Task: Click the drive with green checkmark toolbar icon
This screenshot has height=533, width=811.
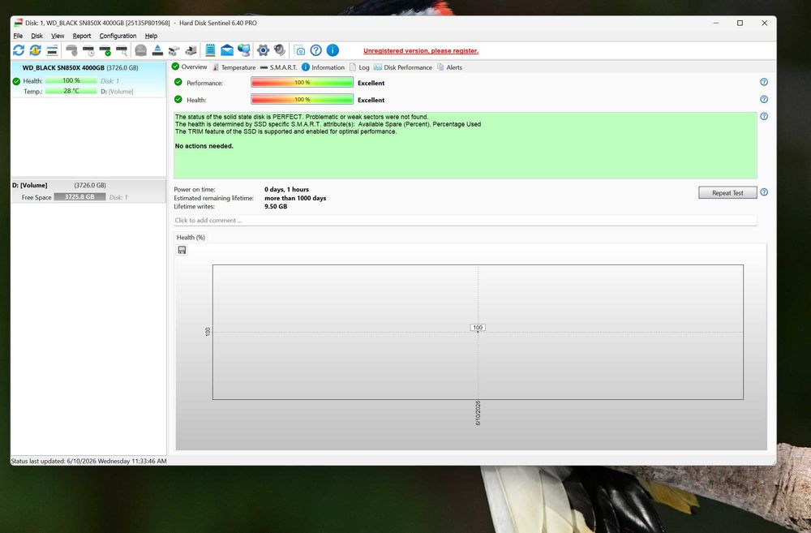Action: (105, 50)
